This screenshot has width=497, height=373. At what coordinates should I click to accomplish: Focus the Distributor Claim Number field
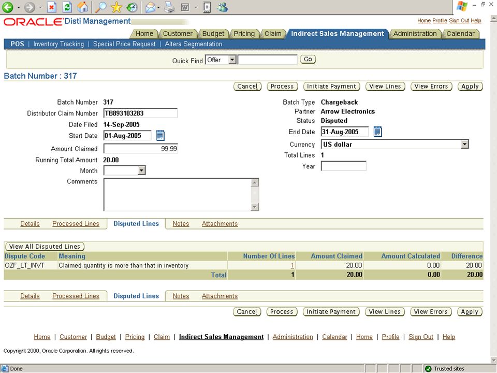pyautogui.click(x=140, y=113)
